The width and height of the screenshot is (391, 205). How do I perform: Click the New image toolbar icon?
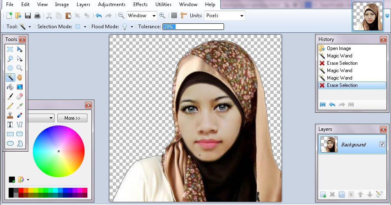click(9, 16)
